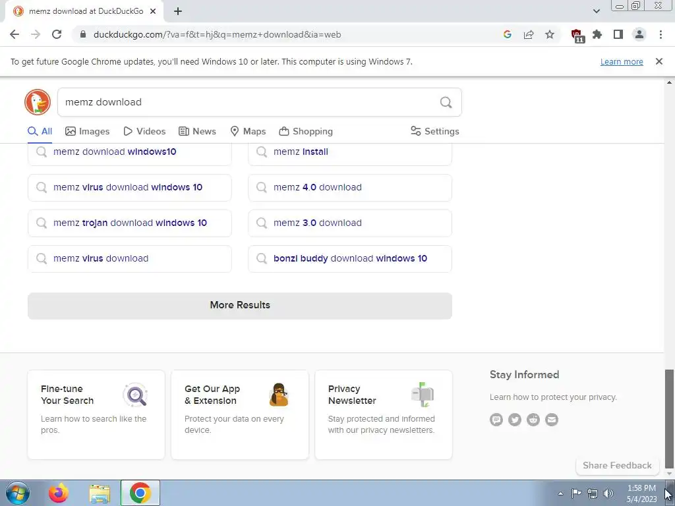The image size is (675, 506).
Task: Search memz virus download windows 10 suggestion
Action: (130, 188)
